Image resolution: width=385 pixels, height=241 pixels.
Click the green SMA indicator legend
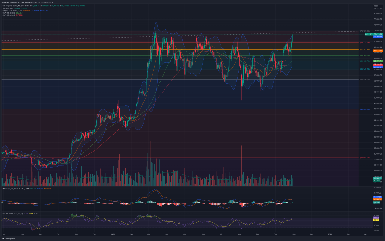(x=9, y=13)
